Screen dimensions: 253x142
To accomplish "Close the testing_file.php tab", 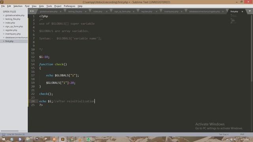I will (85, 11).
